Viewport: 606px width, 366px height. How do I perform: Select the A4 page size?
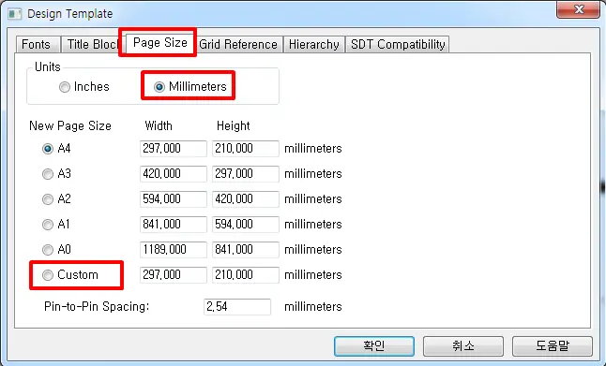click(56, 149)
